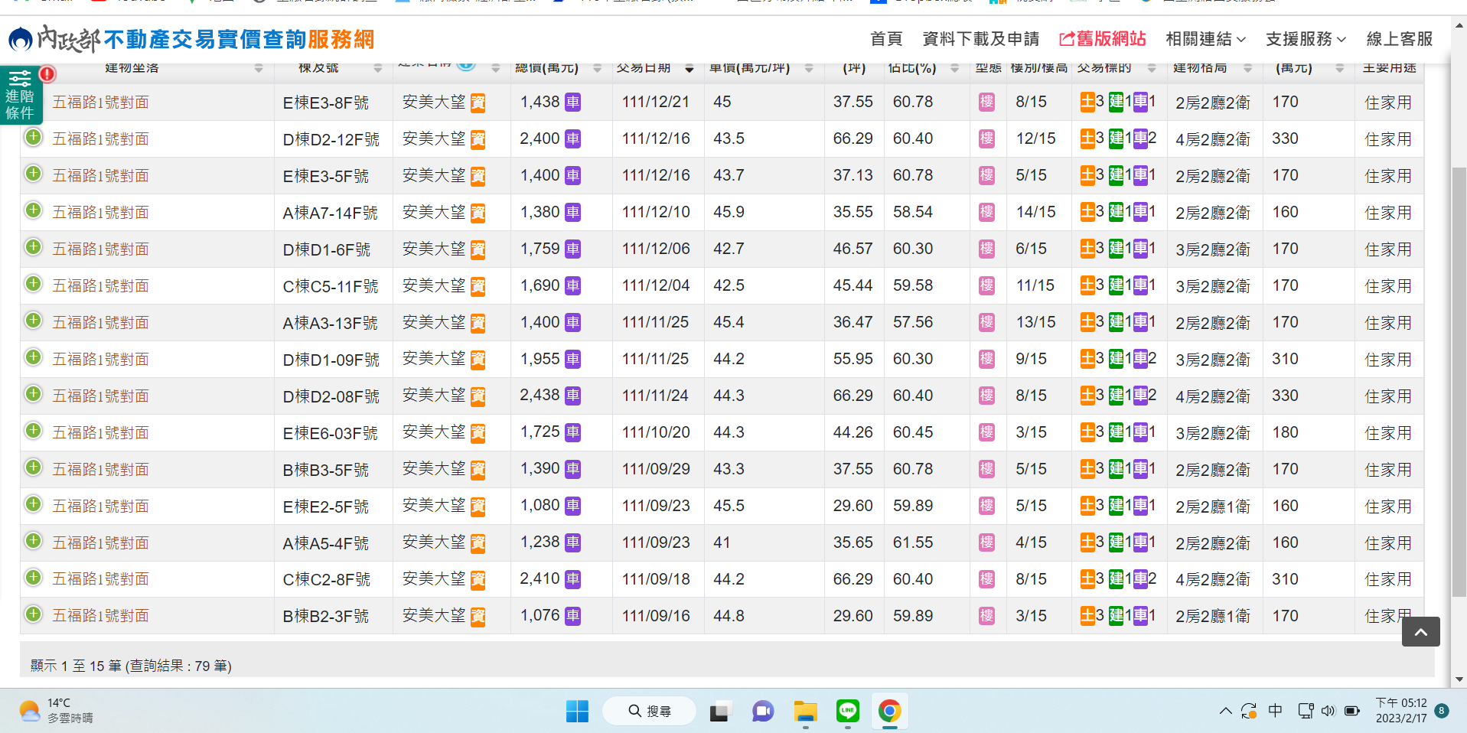Open 資料下載及申請 menu item
The width and height of the screenshot is (1467, 733).
coord(980,39)
